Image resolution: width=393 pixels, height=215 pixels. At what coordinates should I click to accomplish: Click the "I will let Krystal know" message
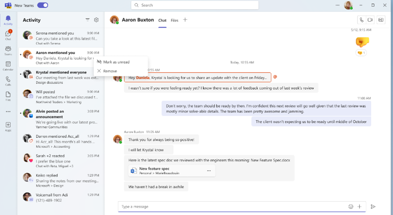[149, 150]
